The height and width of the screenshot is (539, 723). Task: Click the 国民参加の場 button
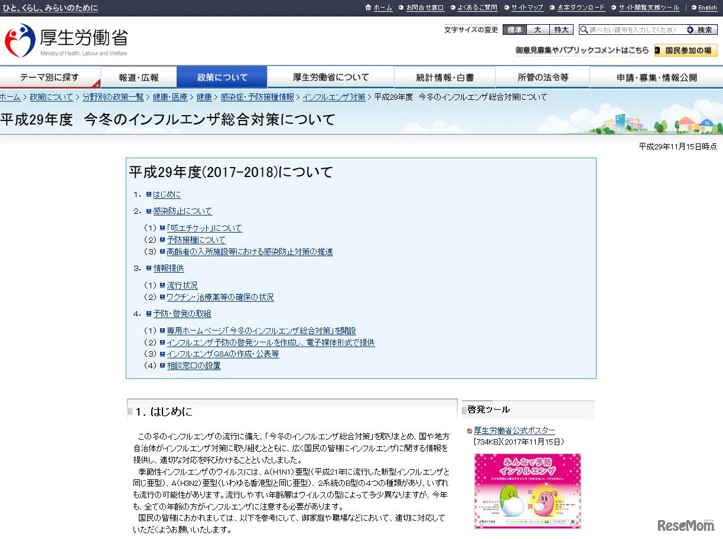pyautogui.click(x=686, y=50)
